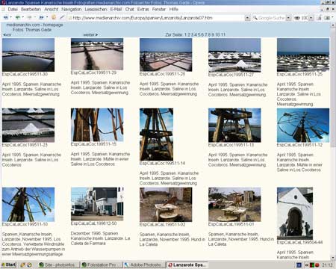
Task: Click the toolbar icon right of the zoom dropdown
Action: coord(320,18)
